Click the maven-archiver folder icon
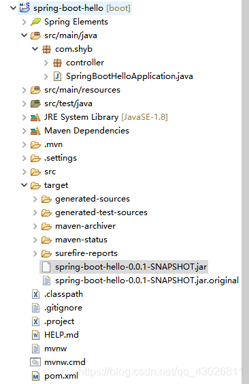The height and width of the screenshot is (384, 249). [x=46, y=226]
